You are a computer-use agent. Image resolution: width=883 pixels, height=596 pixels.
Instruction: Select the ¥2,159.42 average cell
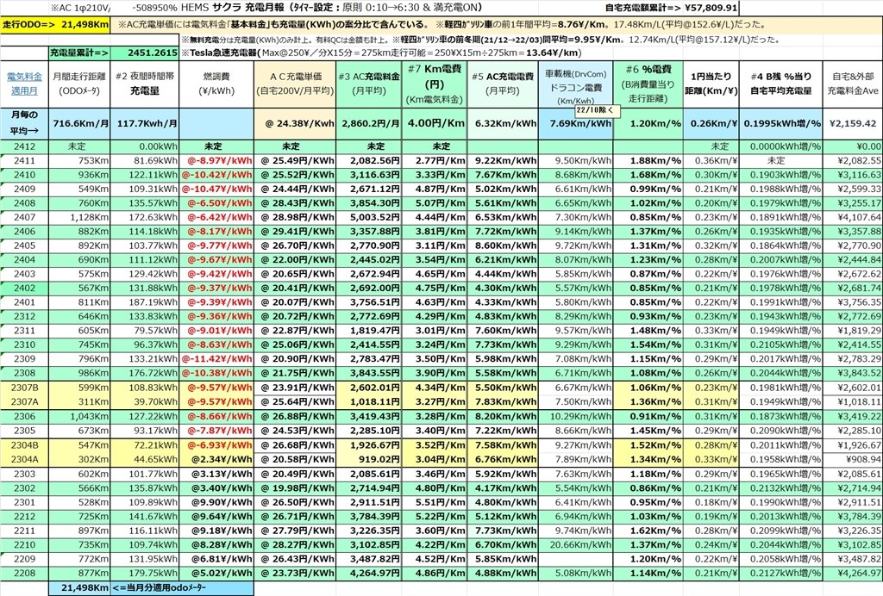click(853, 123)
